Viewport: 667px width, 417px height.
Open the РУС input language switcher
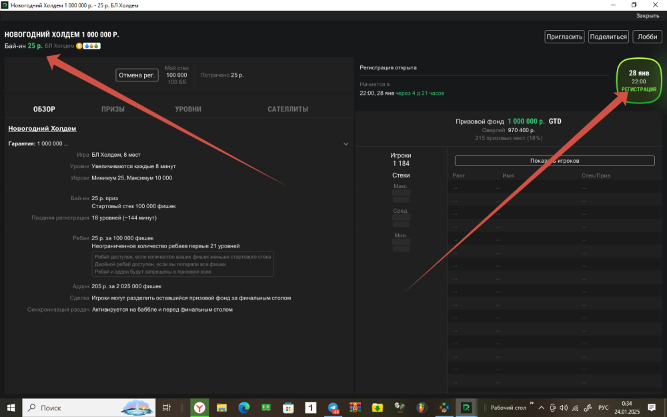[603, 407]
